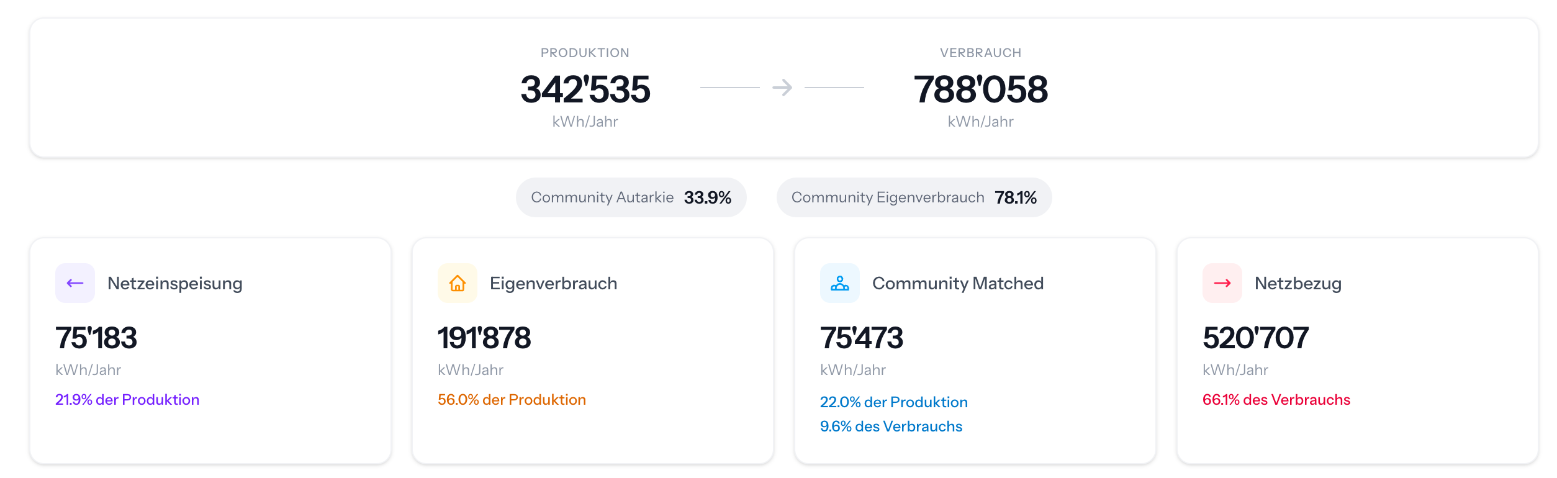Select the Community Eigenverbrauch 78.1% badge

(x=914, y=197)
